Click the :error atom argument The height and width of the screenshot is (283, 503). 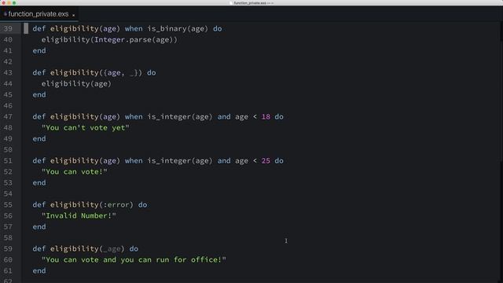point(116,204)
